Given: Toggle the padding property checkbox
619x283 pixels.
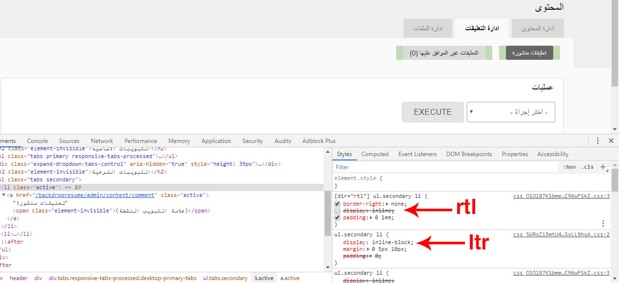Looking at the screenshot, I should tap(337, 217).
